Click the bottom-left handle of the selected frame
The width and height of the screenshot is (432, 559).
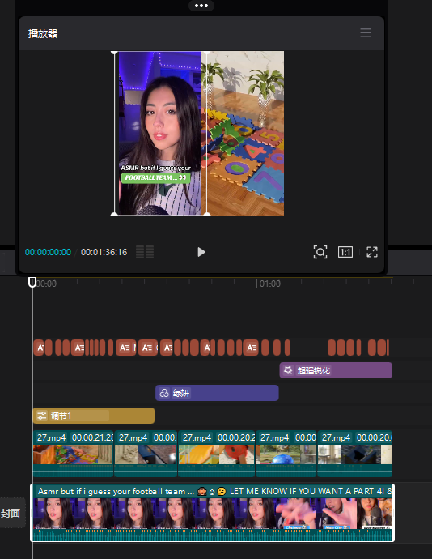point(114,214)
